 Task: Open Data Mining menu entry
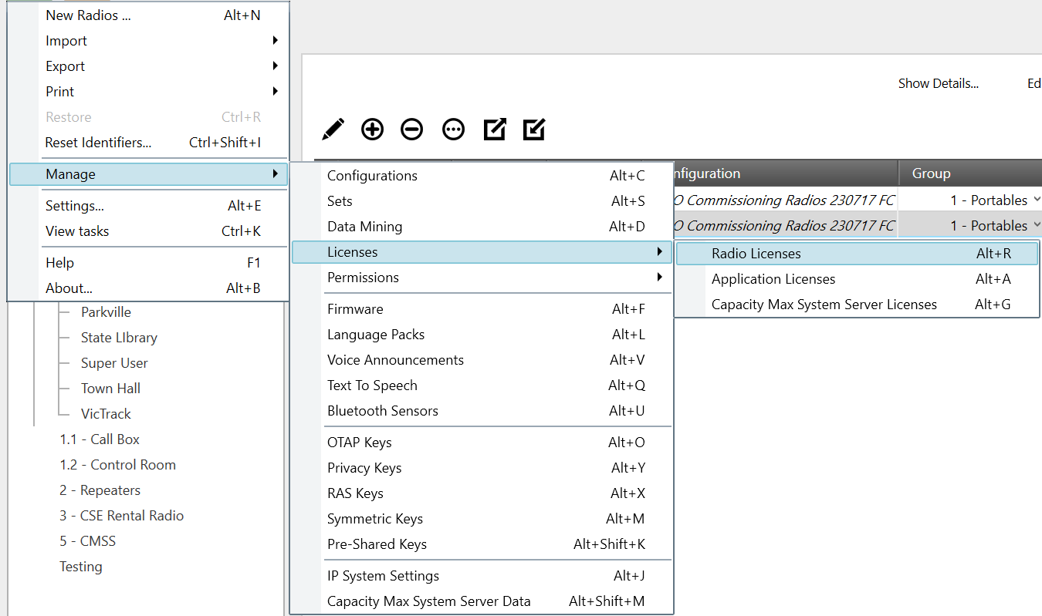(x=482, y=227)
